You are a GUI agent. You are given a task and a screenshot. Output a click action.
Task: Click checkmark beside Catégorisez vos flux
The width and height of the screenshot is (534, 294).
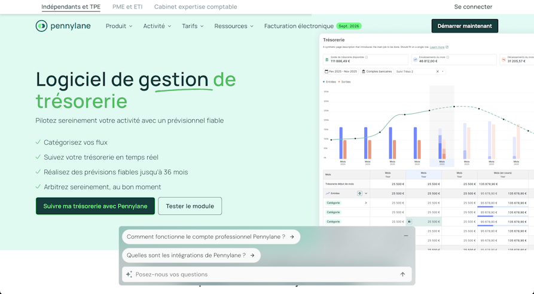tap(38, 143)
